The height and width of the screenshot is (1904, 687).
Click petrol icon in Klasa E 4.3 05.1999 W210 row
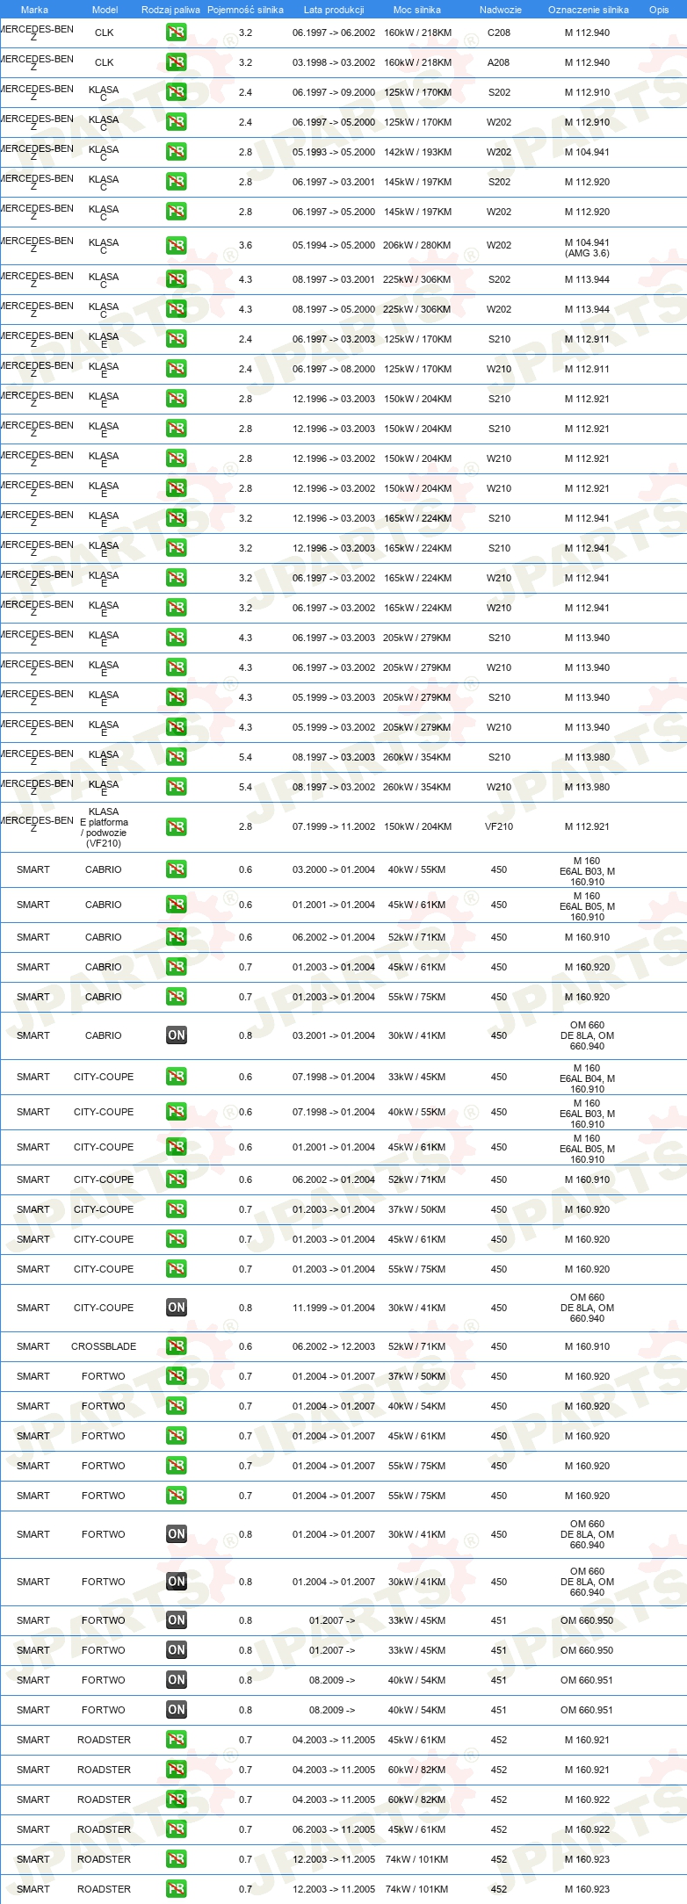[176, 727]
